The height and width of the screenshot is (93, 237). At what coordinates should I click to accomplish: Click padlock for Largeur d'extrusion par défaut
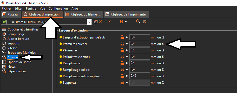(x=122, y=37)
